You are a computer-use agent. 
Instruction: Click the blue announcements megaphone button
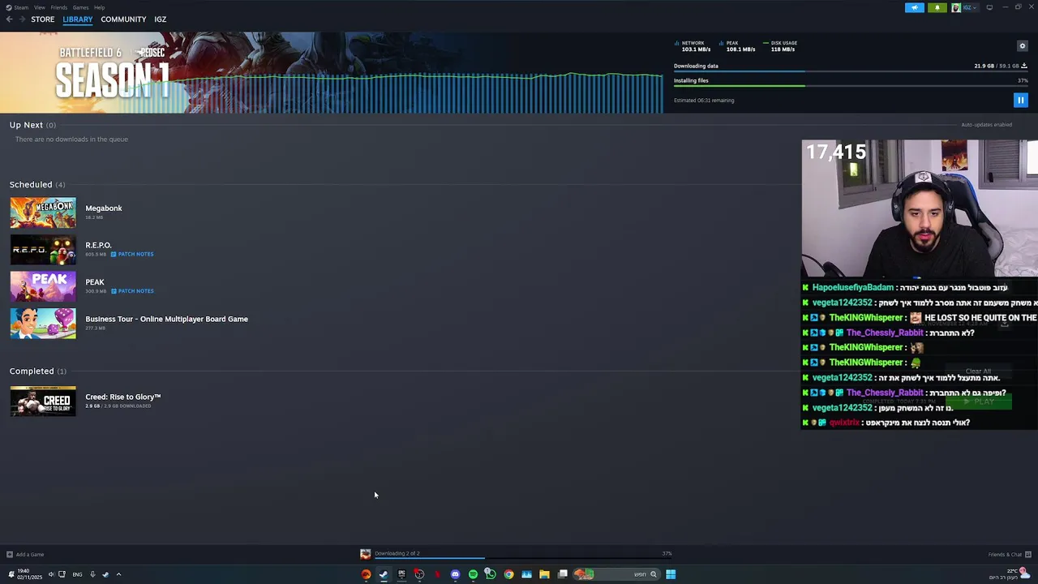point(915,7)
